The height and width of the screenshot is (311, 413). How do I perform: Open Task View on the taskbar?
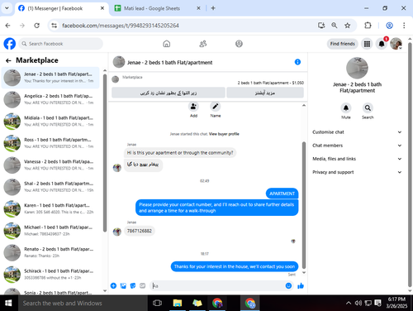(157, 303)
